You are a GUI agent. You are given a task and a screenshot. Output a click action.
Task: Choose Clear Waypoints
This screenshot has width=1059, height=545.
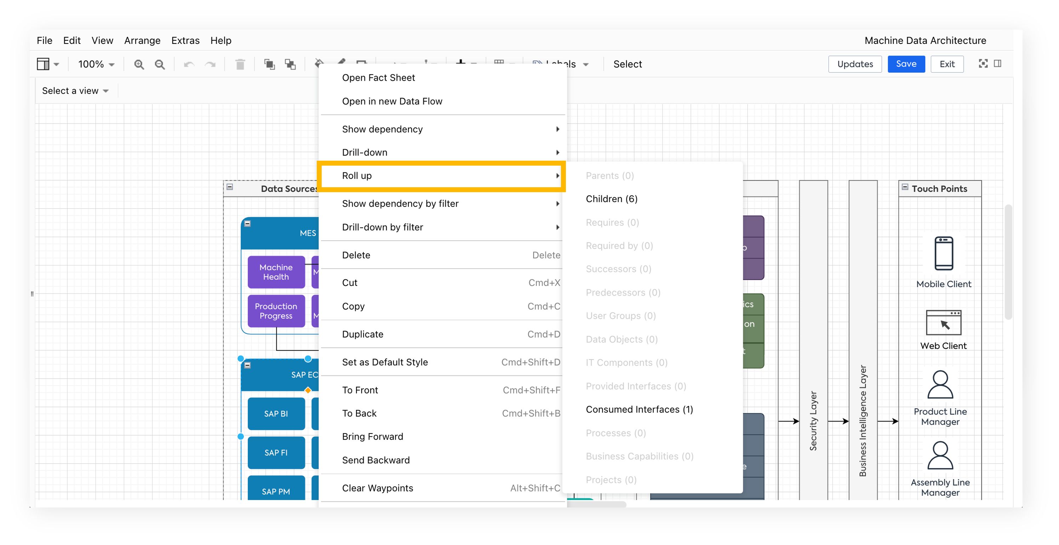[442, 488]
